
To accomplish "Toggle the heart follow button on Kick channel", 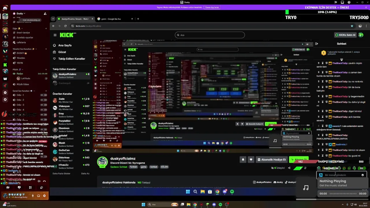I will 251,159.
